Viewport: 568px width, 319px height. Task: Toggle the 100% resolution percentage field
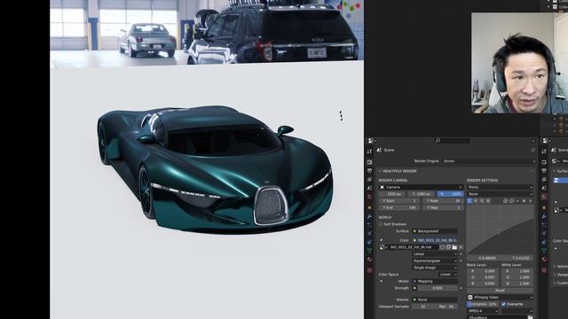coord(450,194)
